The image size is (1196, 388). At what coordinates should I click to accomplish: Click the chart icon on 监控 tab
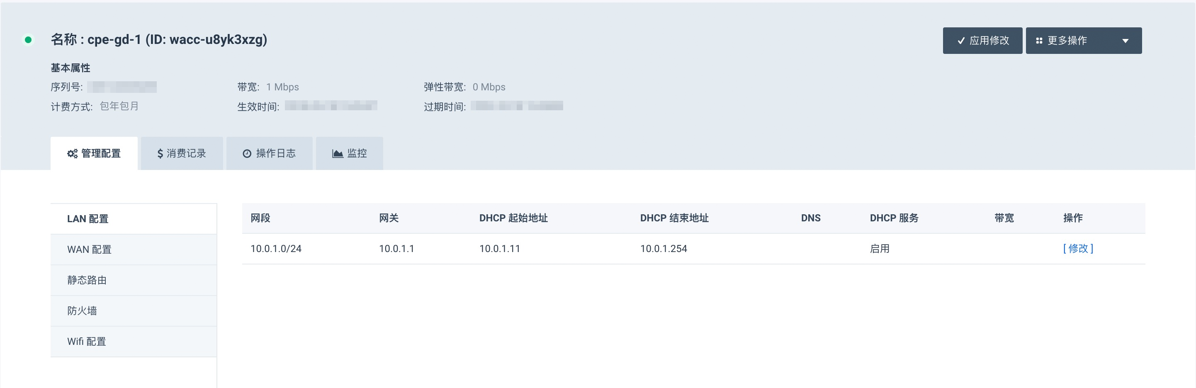pos(338,154)
